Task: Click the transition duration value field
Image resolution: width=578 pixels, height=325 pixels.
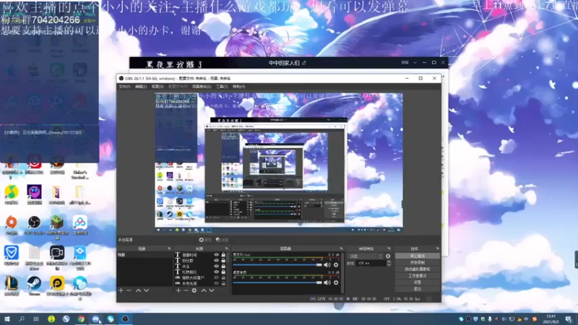Action: 371,263
